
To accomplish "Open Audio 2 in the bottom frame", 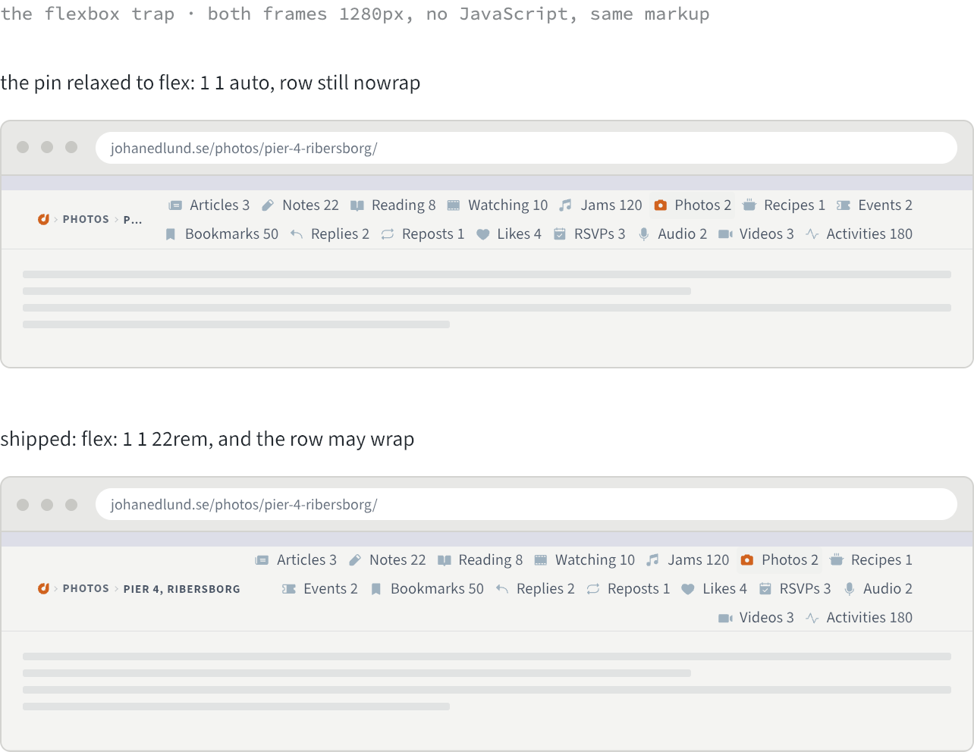I will (878, 589).
